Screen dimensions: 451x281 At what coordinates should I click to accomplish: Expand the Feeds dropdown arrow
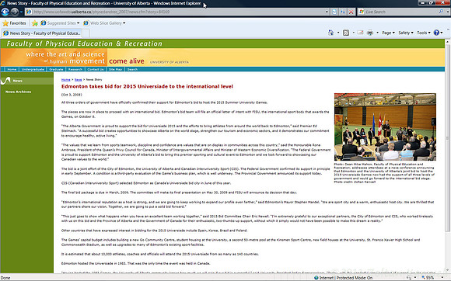tap(354, 33)
